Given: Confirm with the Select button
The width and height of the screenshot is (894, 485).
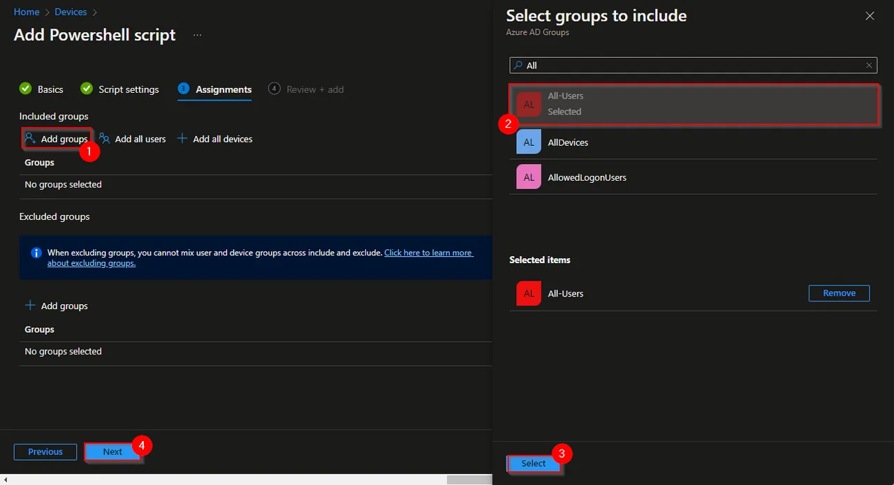Looking at the screenshot, I should coord(534,463).
